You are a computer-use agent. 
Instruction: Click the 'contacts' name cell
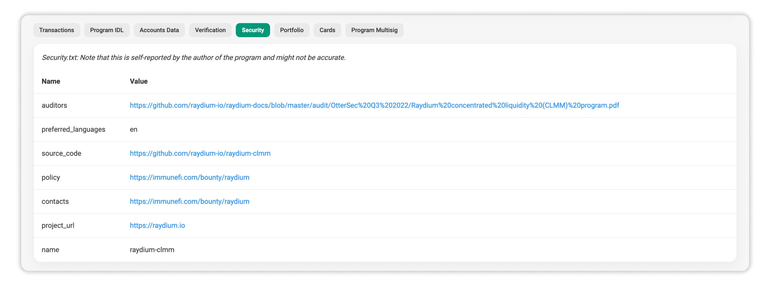click(x=55, y=202)
